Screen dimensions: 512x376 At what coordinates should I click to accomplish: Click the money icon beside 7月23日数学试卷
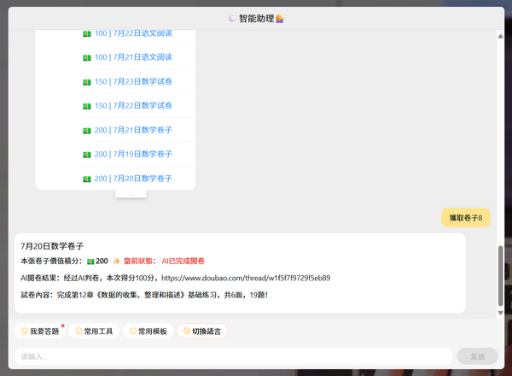[x=87, y=82]
